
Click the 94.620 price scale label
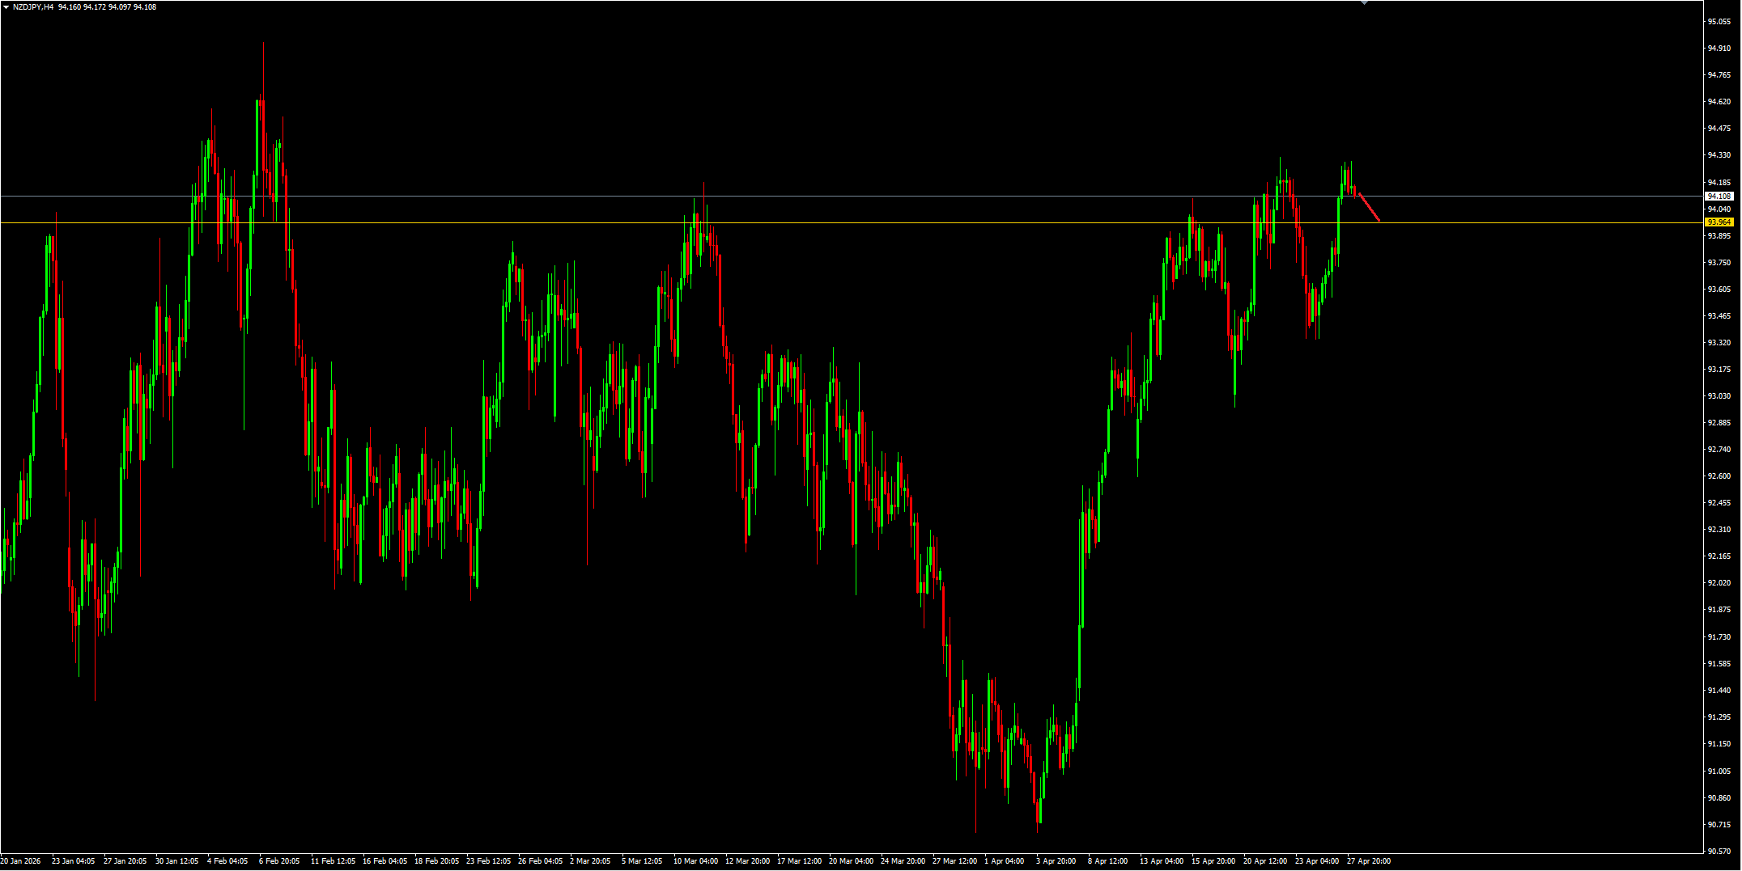coord(1719,102)
